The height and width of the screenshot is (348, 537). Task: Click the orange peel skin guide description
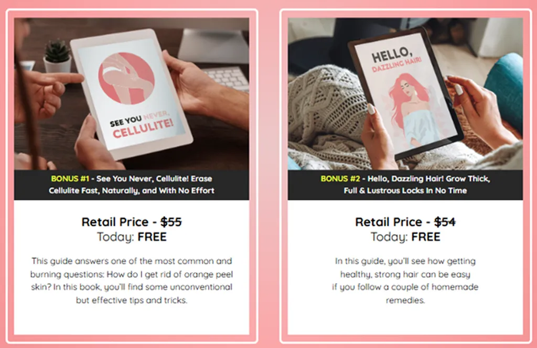[x=132, y=280]
